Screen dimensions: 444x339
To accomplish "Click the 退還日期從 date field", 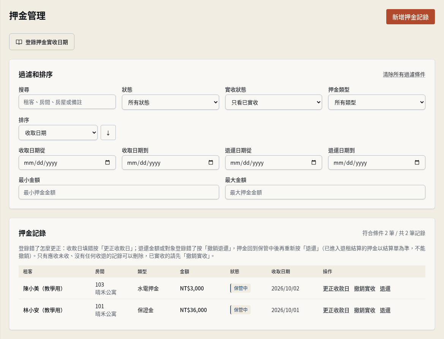I will click(x=273, y=162).
